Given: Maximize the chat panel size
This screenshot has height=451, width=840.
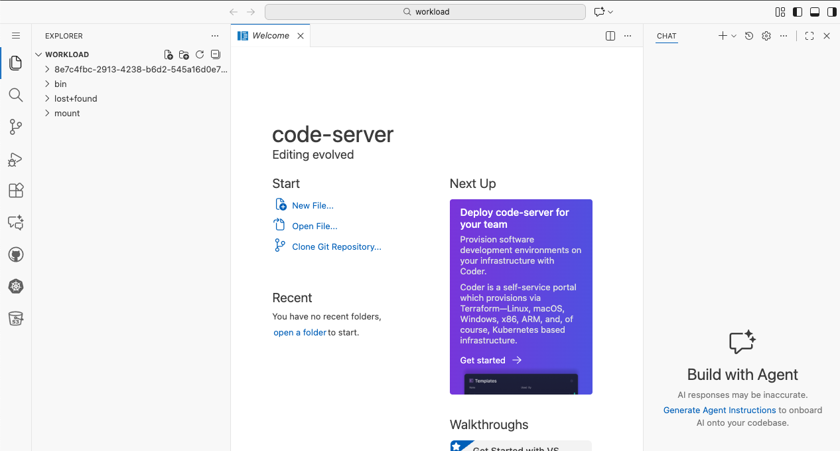Looking at the screenshot, I should pos(809,36).
